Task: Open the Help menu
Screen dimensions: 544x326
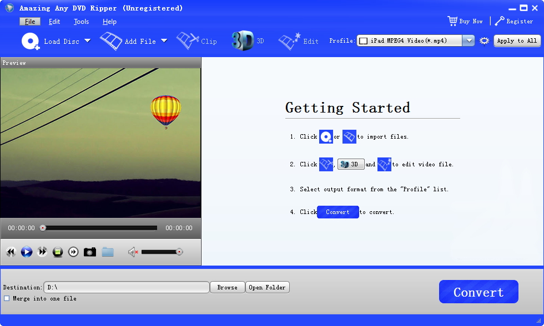Action: (109, 21)
